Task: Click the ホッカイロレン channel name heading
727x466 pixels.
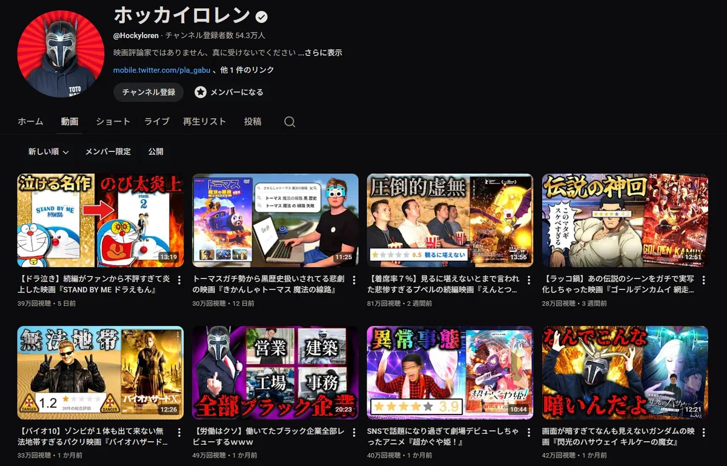Action: [x=182, y=16]
